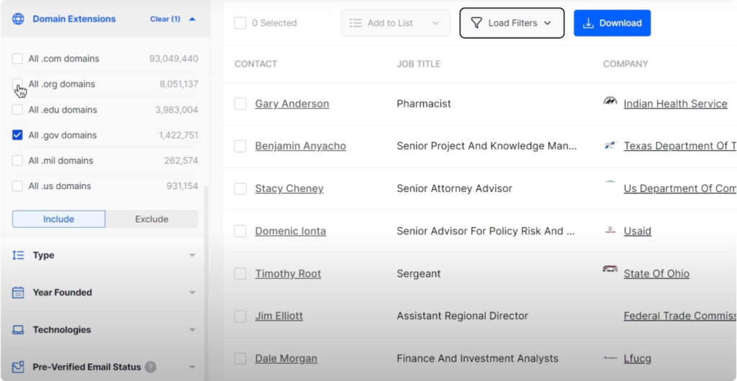Viewport: 737px width, 381px height.
Task: Clear the Domain Extensions filter
Action: [165, 19]
